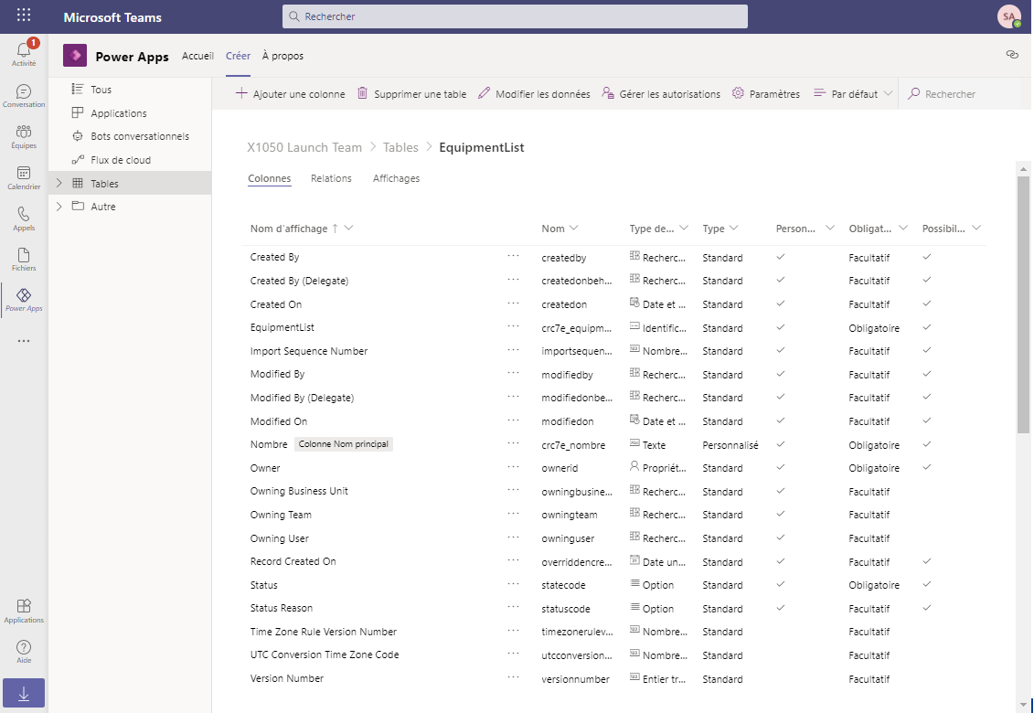Select the Import Sequence Number row

coord(614,351)
